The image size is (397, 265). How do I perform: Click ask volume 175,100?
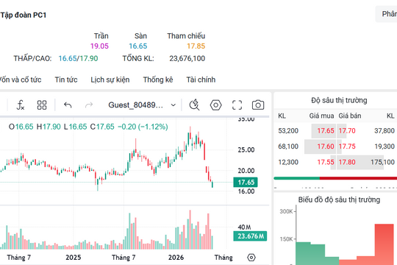[382, 162]
